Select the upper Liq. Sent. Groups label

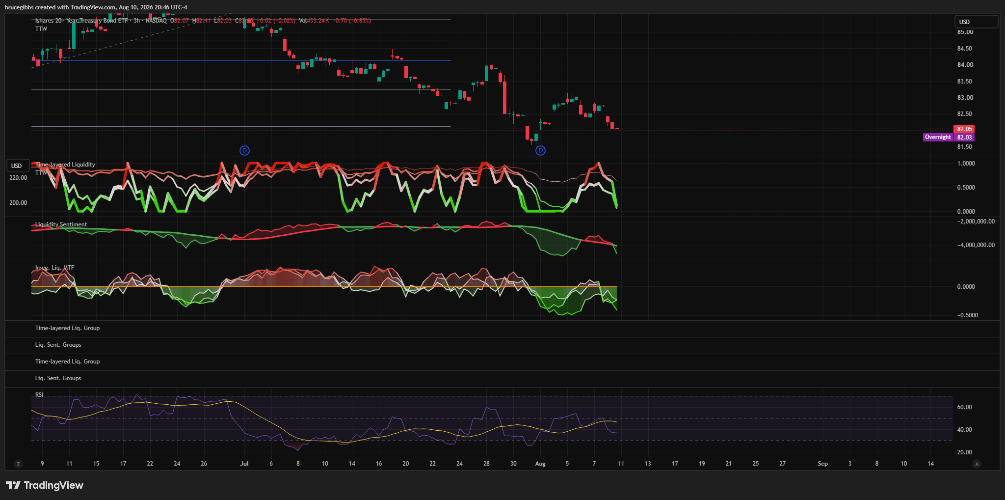[x=58, y=345]
